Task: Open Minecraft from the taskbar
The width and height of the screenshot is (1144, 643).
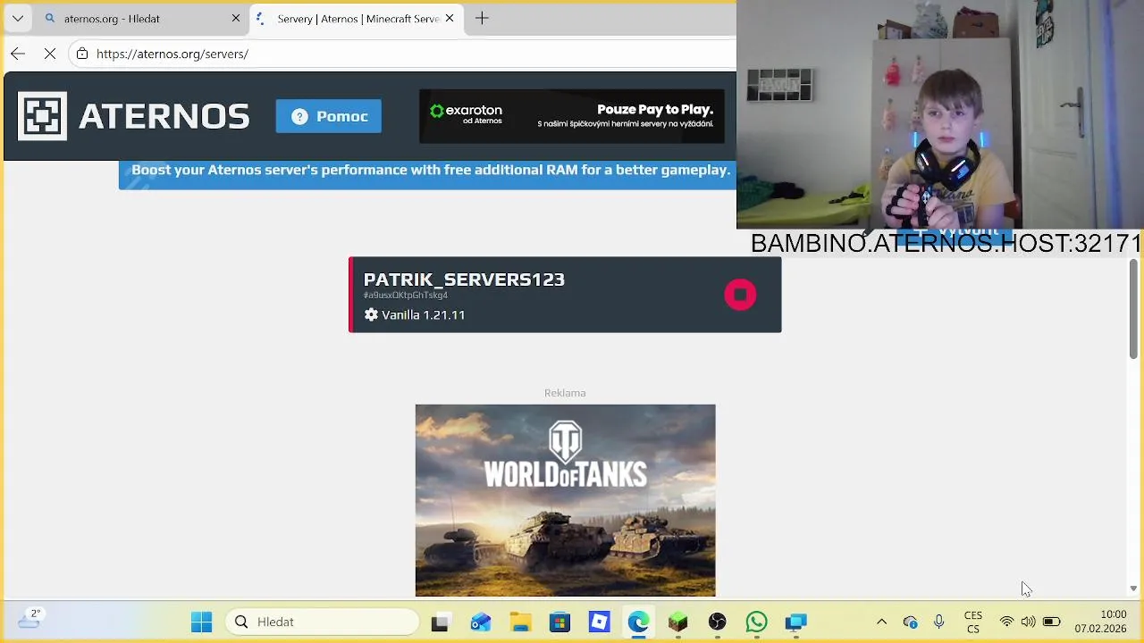Action: coord(677,622)
